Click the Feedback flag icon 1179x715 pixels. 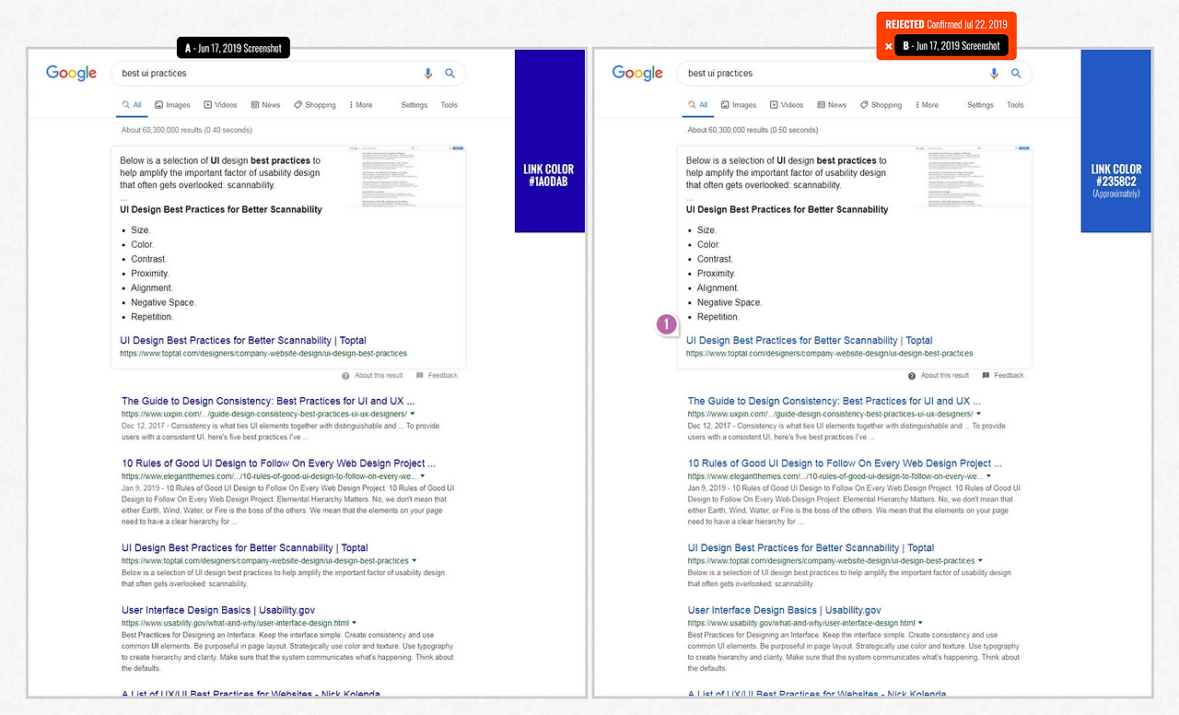point(420,375)
